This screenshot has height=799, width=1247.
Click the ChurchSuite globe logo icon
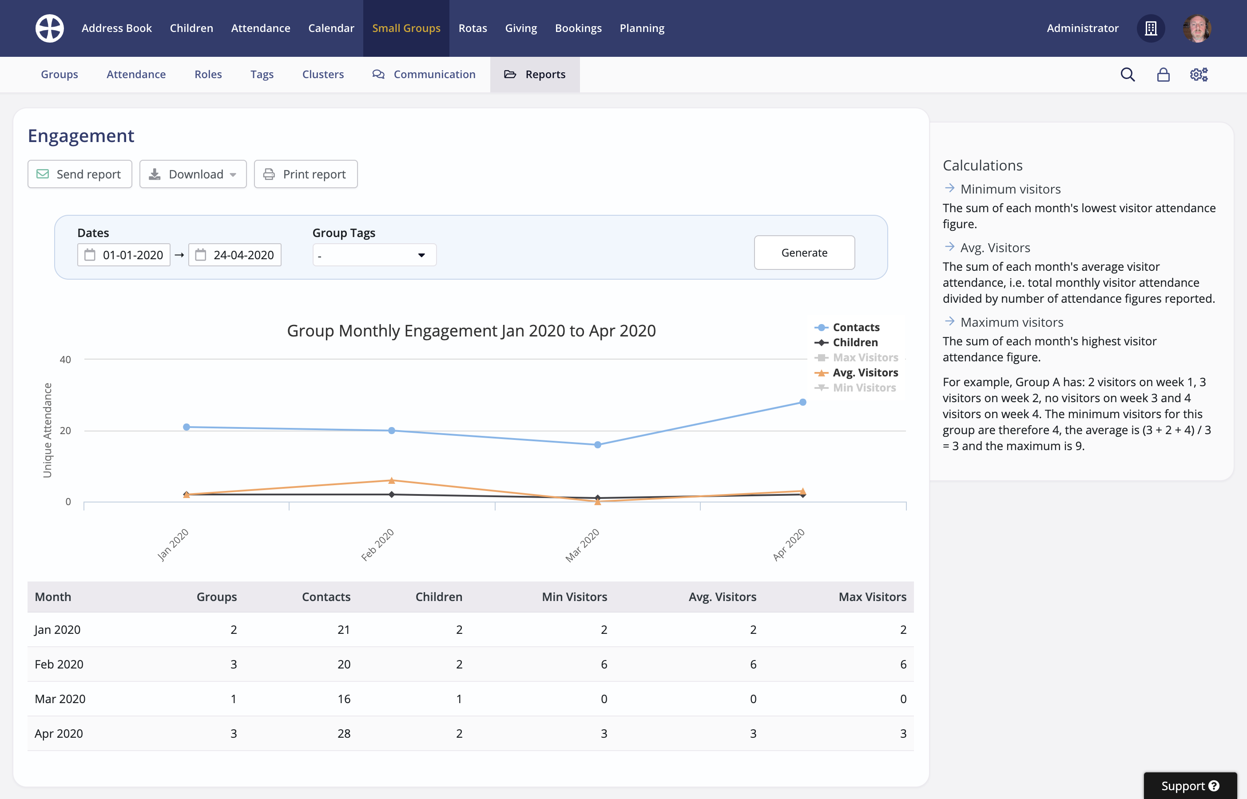pyautogui.click(x=49, y=28)
